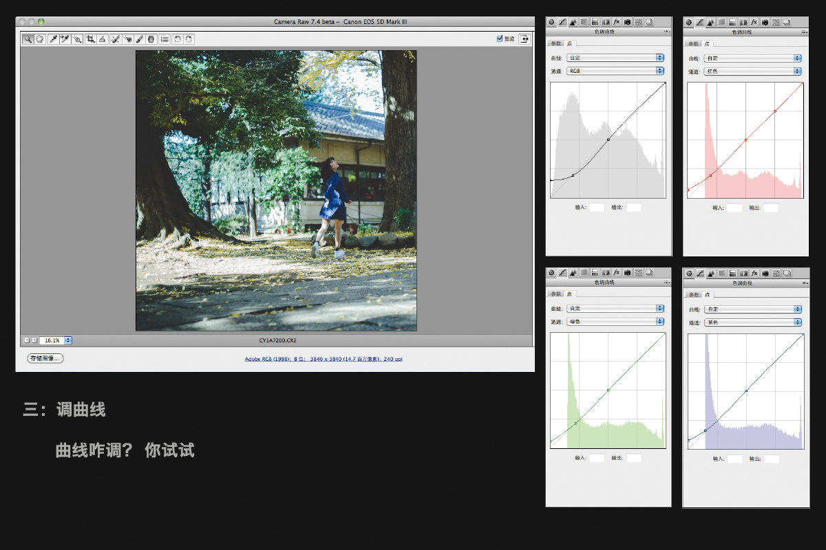Select the Red Eye Removal tool

(128, 39)
